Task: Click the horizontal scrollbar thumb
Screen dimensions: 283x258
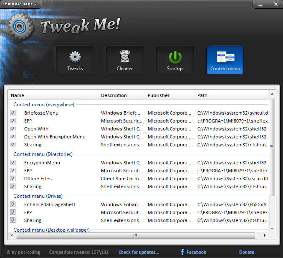Action: tap(135, 235)
